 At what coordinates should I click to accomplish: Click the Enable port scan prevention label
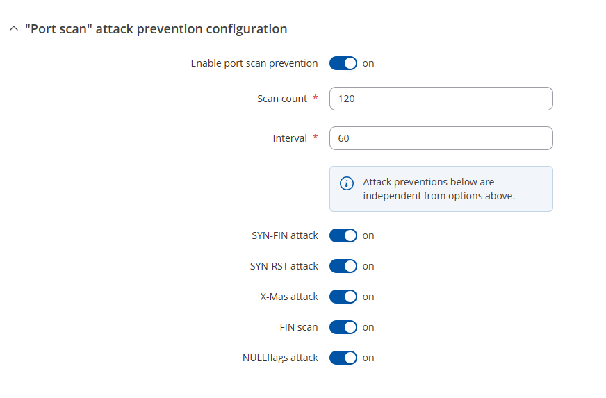254,63
